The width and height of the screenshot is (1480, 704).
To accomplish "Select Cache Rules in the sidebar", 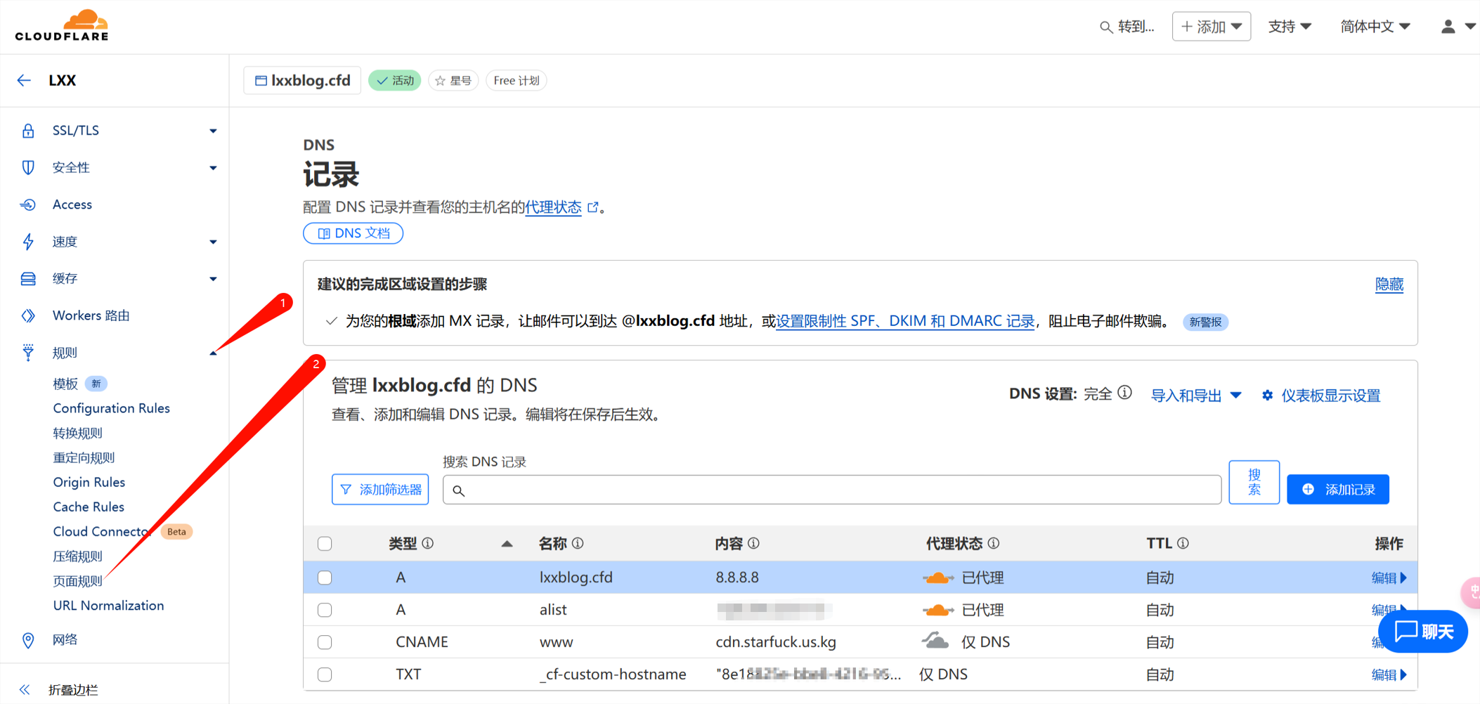I will click(x=89, y=507).
